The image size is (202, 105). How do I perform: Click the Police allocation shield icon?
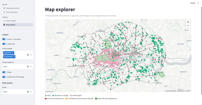pyautogui.click(x=4, y=12)
